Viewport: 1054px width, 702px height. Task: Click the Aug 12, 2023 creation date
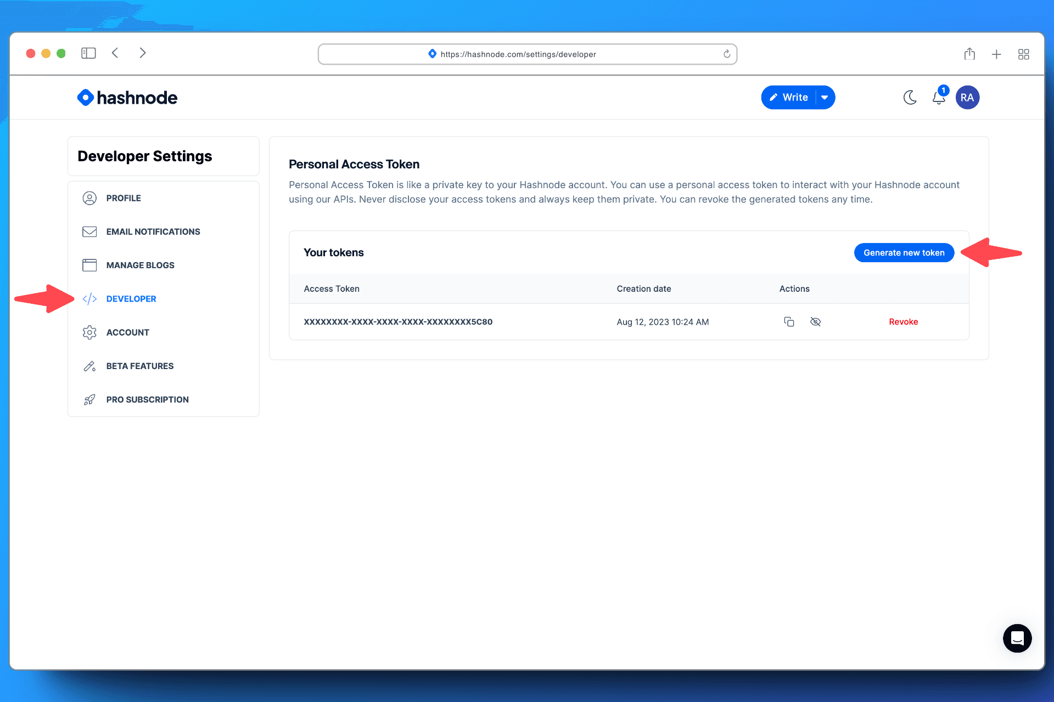663,322
